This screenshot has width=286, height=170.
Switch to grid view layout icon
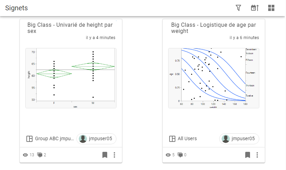pos(271,8)
